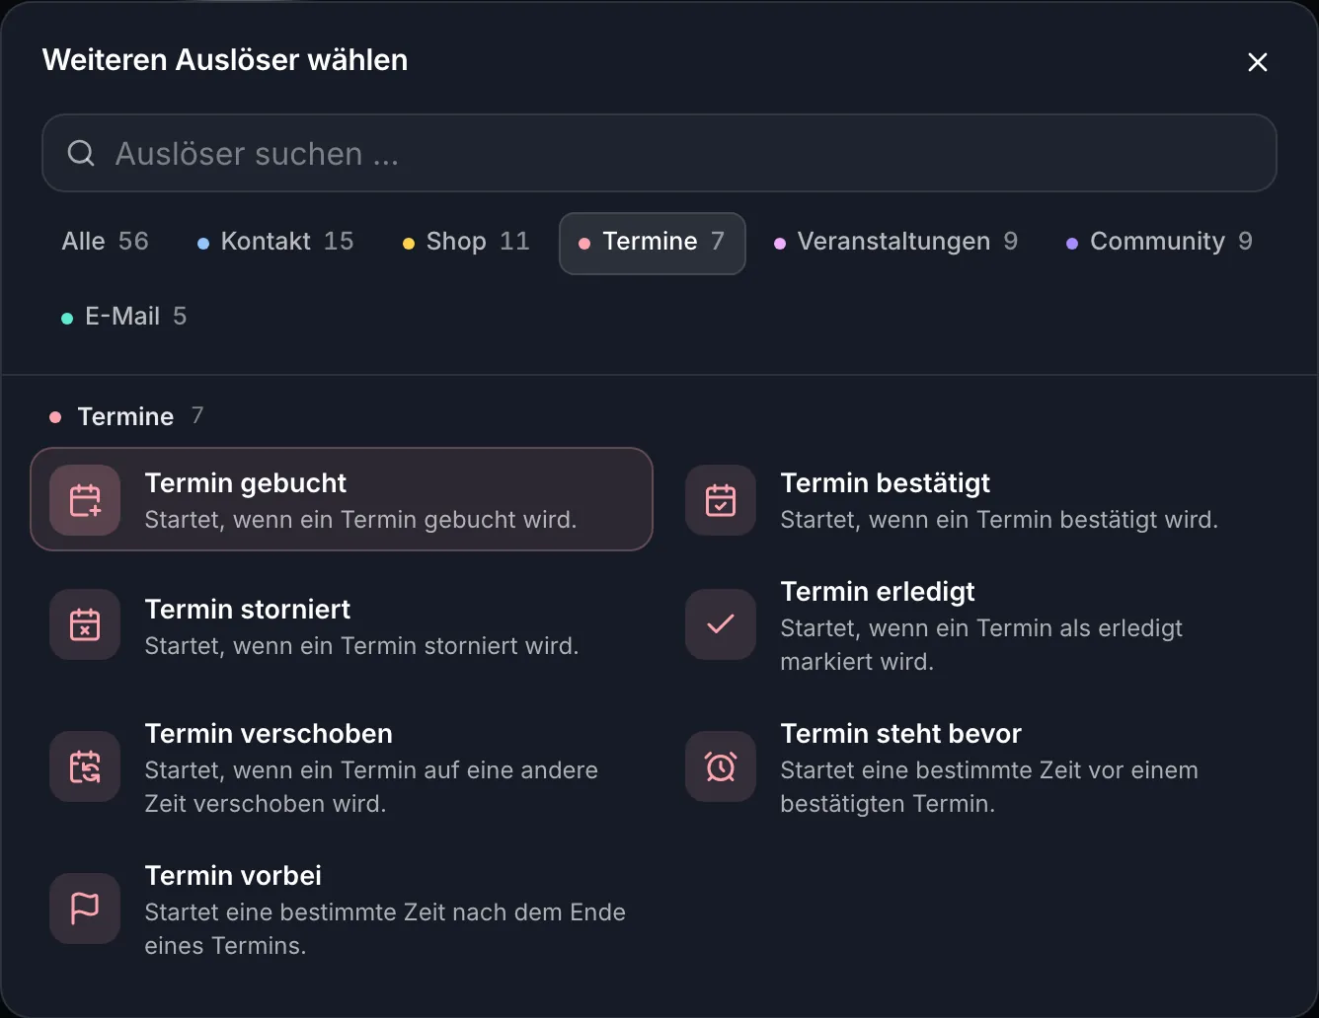Switch to the Kontakt 15 filter tab
The width and height of the screenshot is (1319, 1018).
[275, 242]
